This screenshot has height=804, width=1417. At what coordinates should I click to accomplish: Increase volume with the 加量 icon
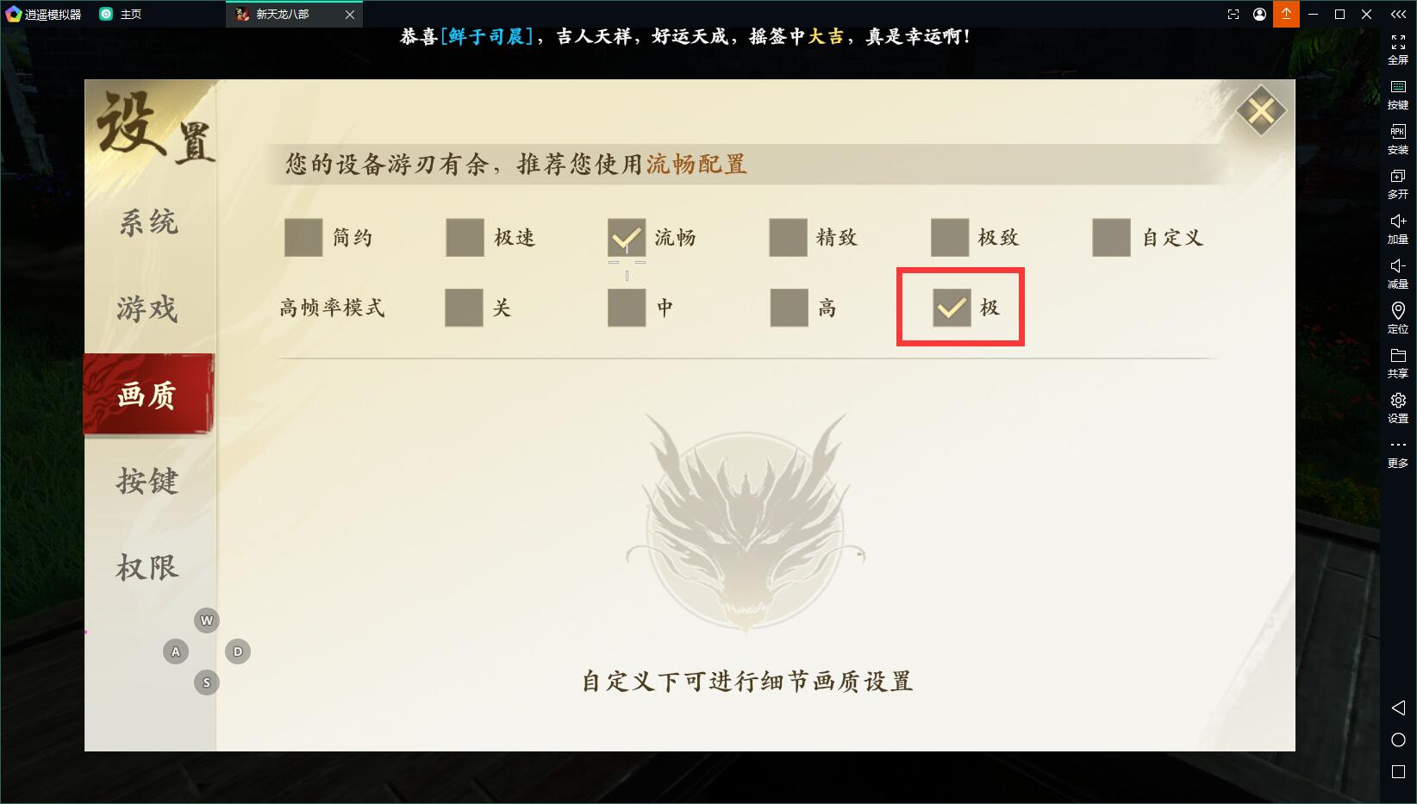tap(1398, 228)
